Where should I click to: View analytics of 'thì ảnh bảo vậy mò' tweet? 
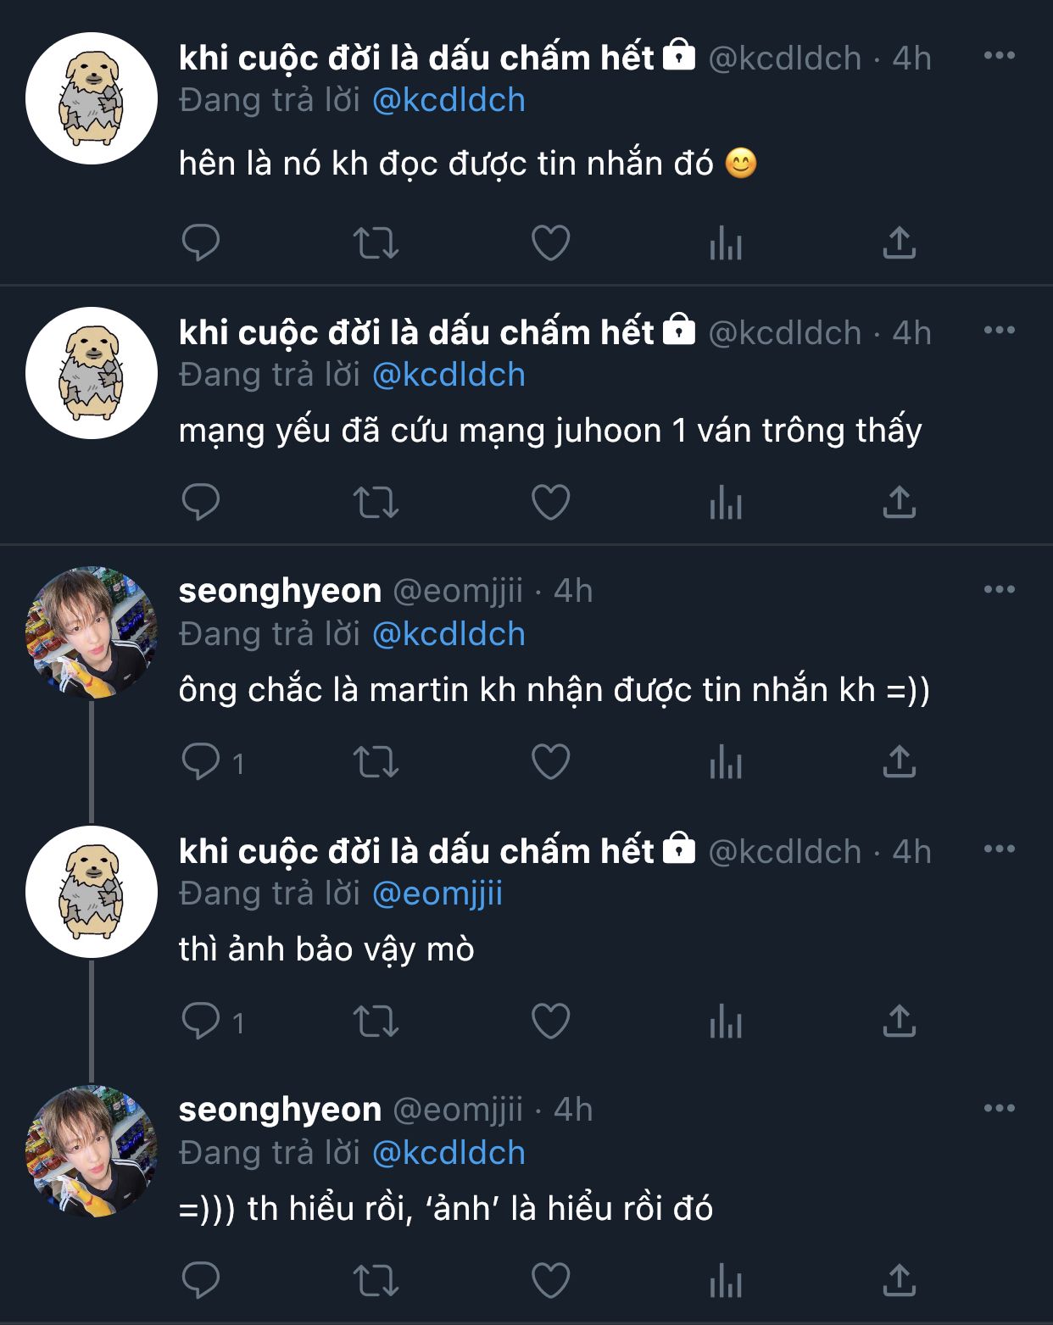click(x=726, y=1022)
